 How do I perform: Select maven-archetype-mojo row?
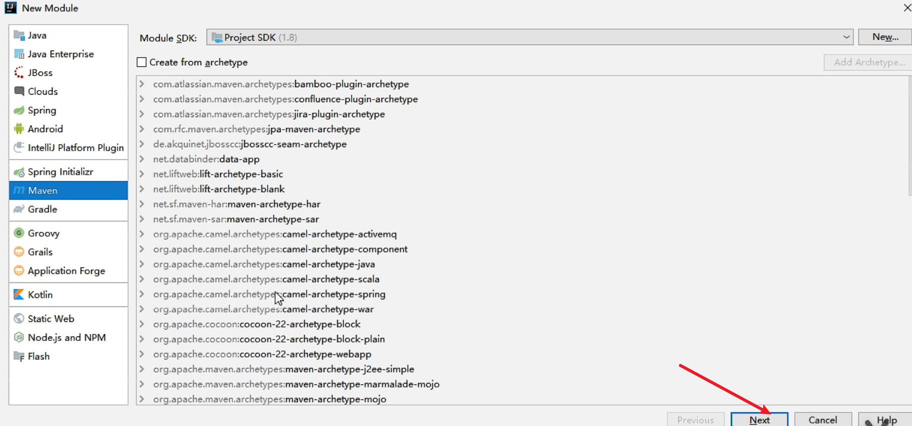522,398
